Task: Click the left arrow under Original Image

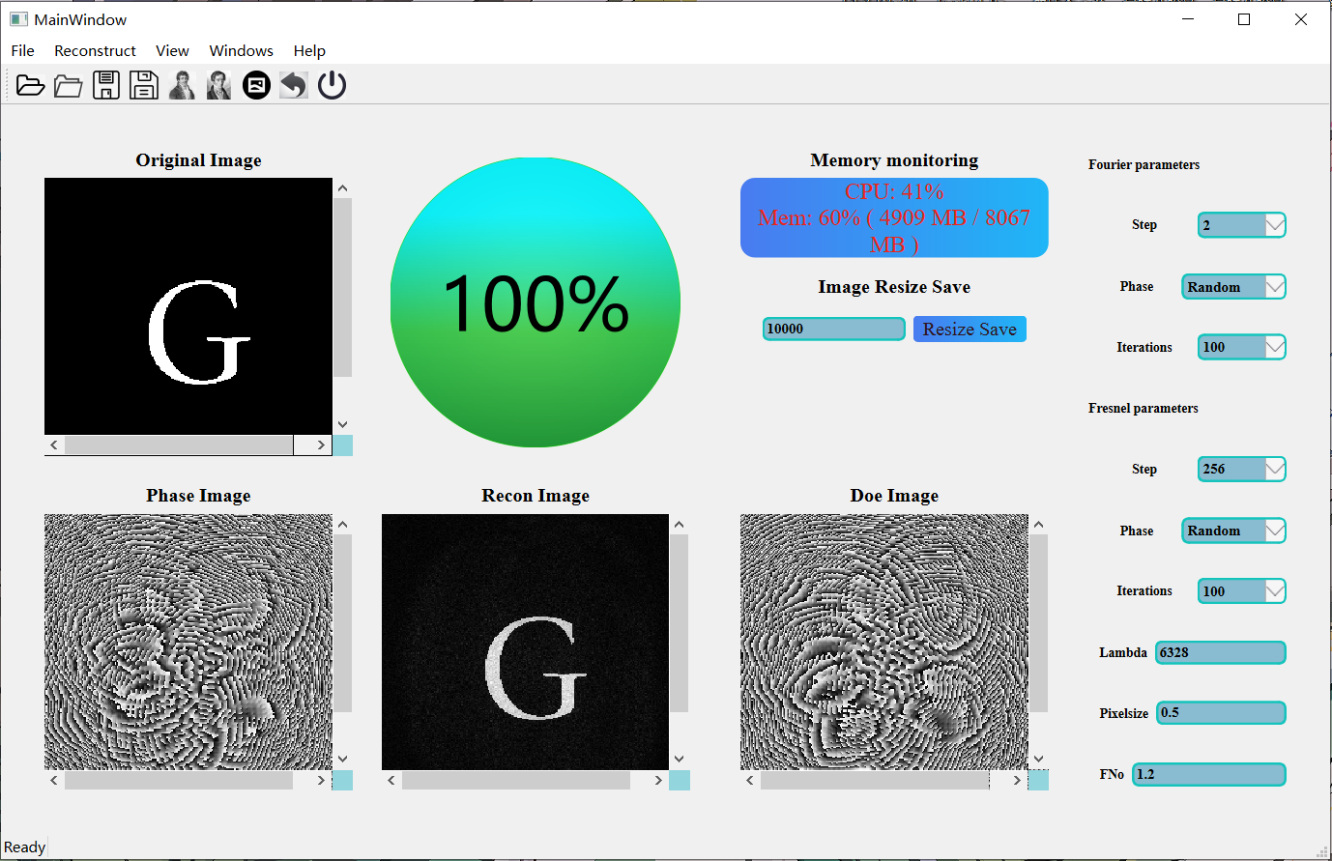Action: tap(54, 445)
